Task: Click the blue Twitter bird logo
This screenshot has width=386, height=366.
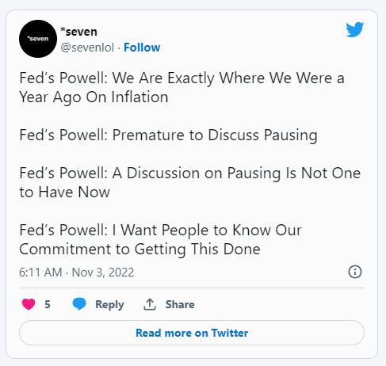Action: (x=355, y=29)
